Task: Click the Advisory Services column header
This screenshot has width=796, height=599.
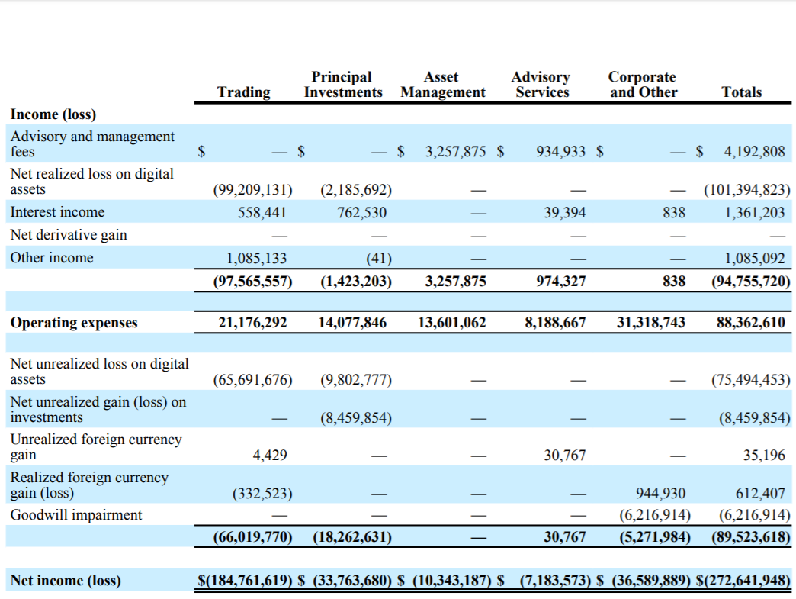Action: coord(541,85)
